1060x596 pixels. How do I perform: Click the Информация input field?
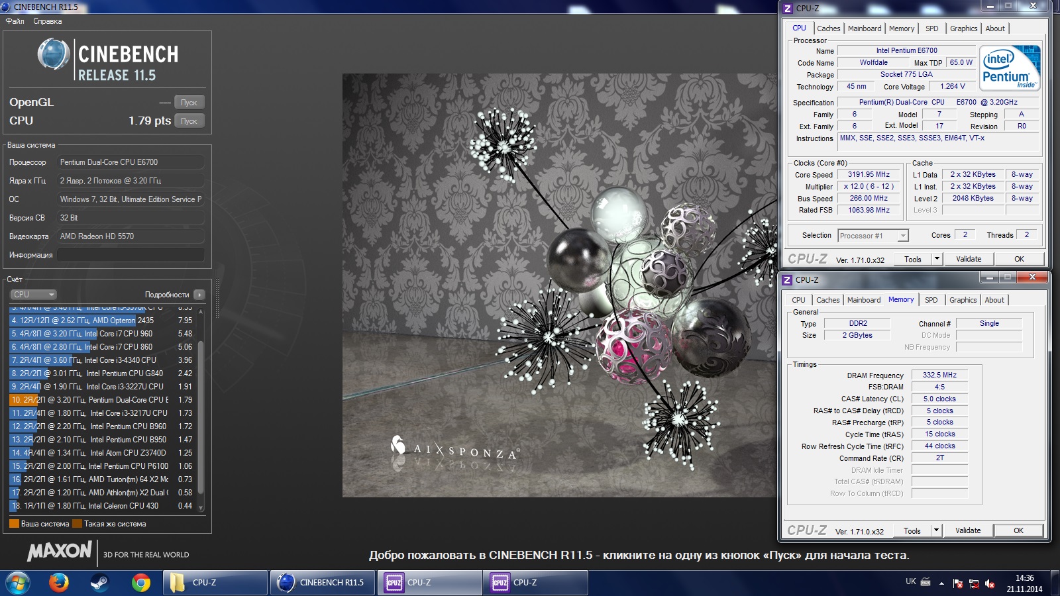131,255
